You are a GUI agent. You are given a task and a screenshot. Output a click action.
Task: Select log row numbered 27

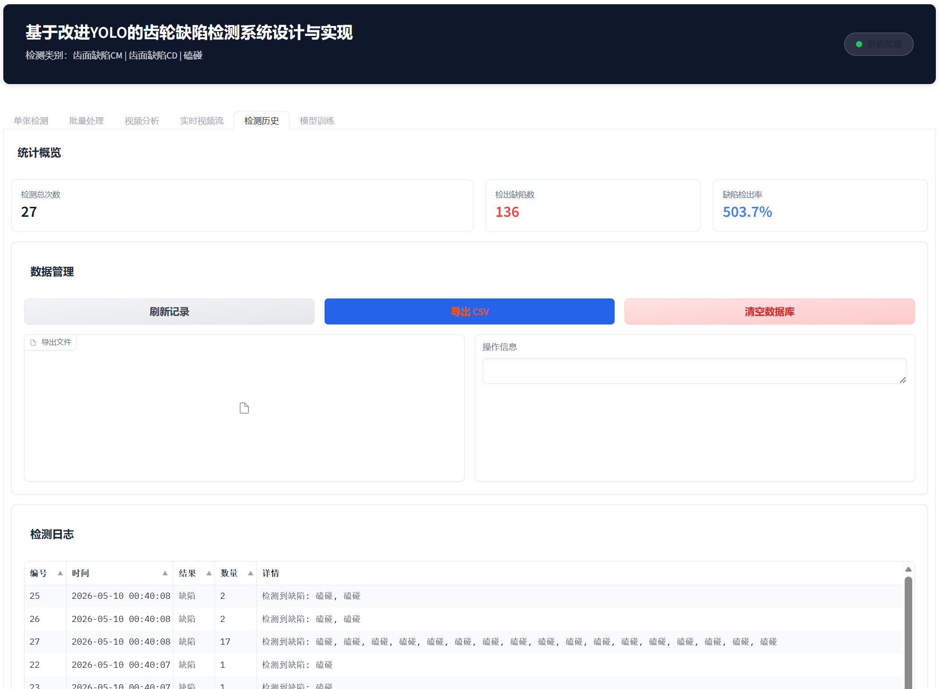click(464, 642)
